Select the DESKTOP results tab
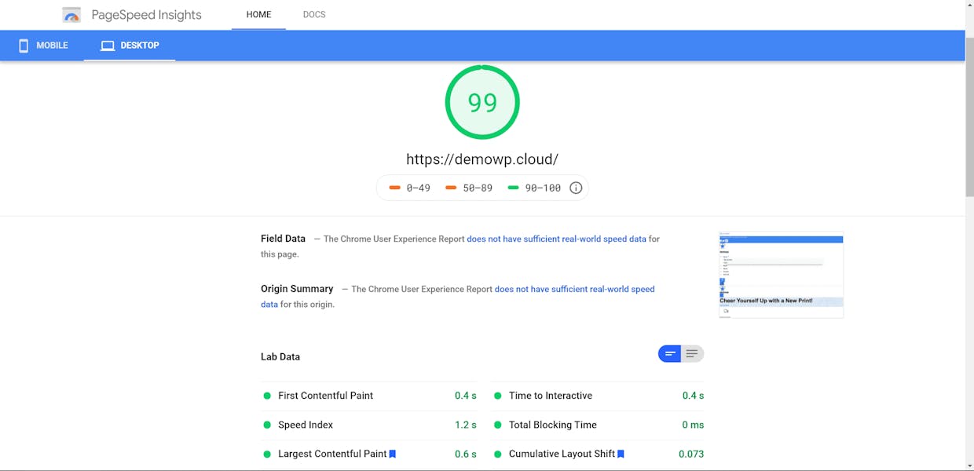 click(x=130, y=46)
